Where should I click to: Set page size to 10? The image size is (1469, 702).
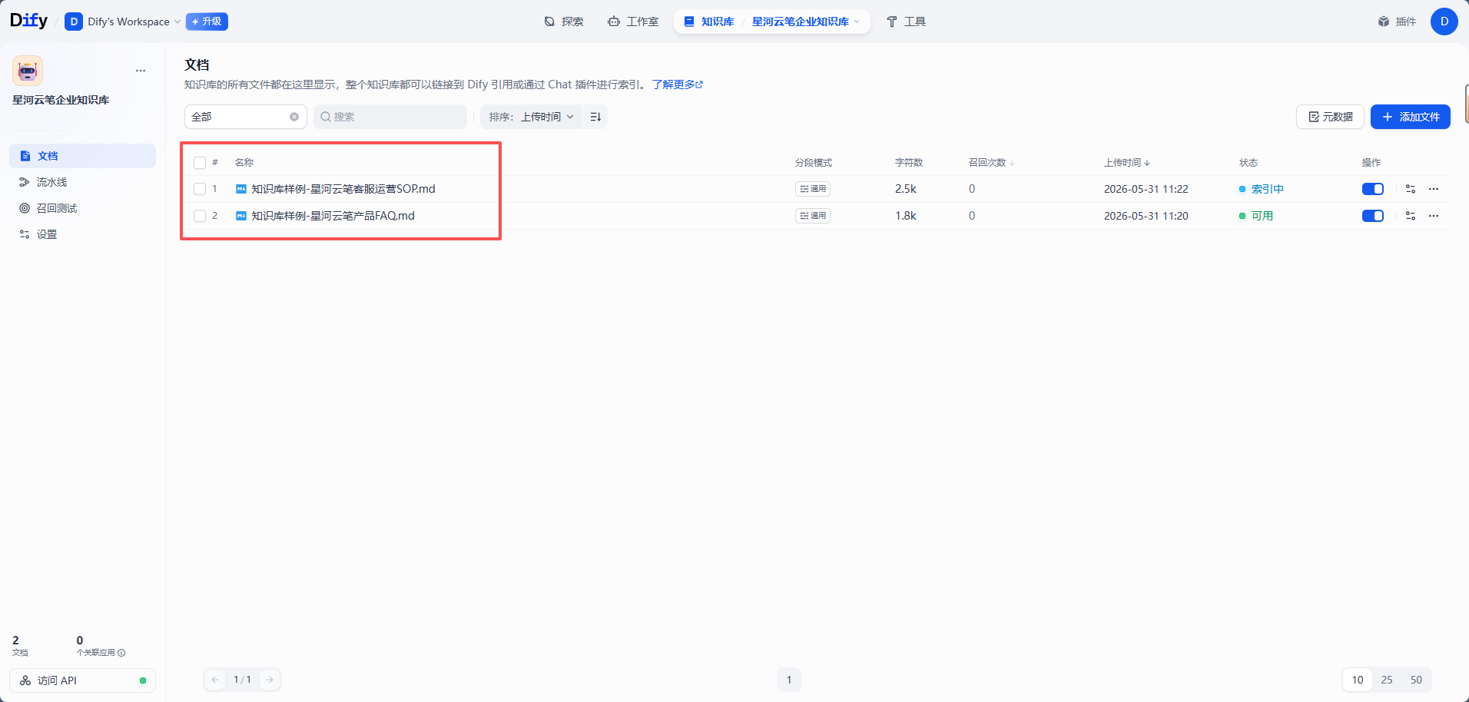(x=1358, y=680)
